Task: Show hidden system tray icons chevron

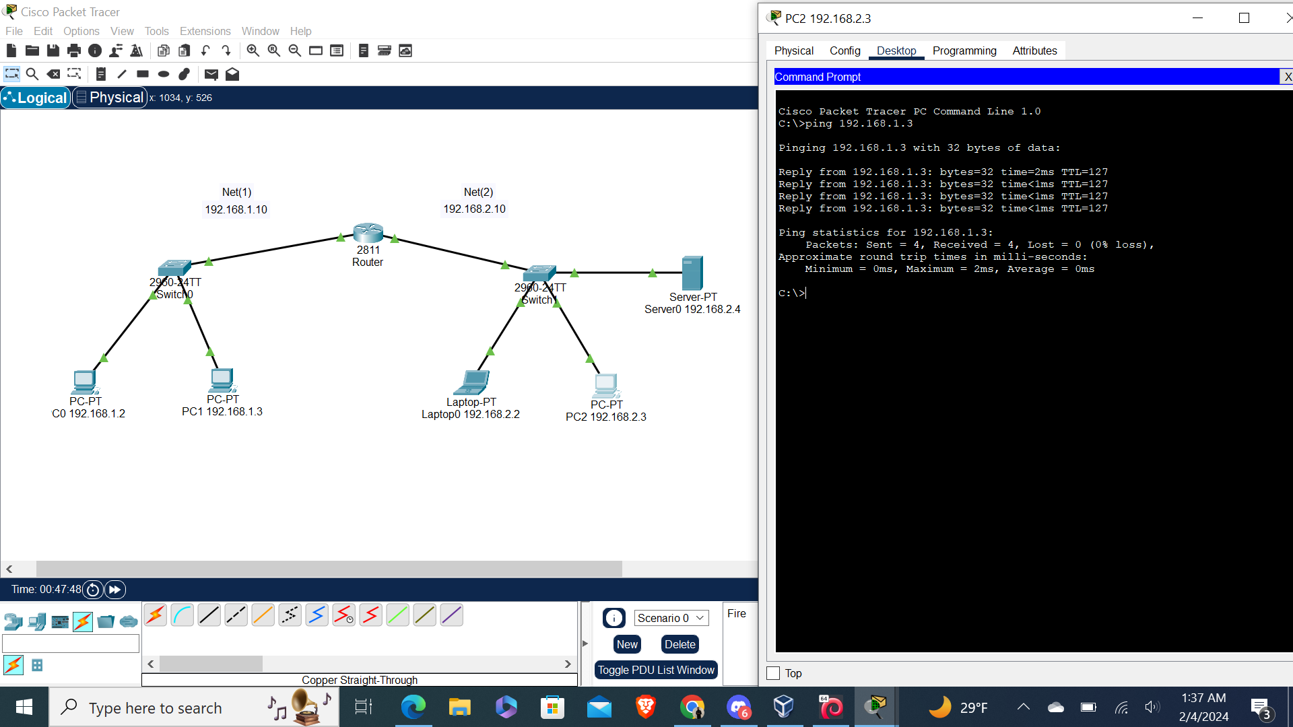Action: [1023, 707]
